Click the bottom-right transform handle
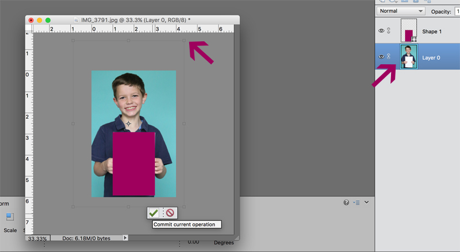Screen dimensions: 460x252 184,207
